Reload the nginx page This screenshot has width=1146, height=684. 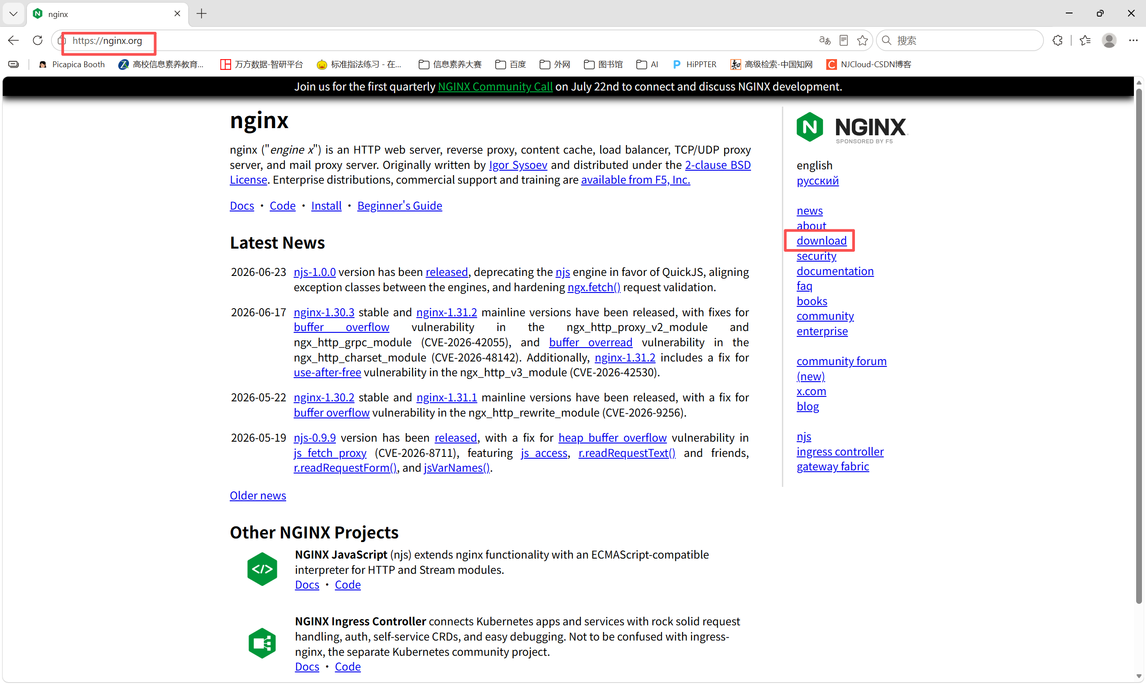(38, 41)
